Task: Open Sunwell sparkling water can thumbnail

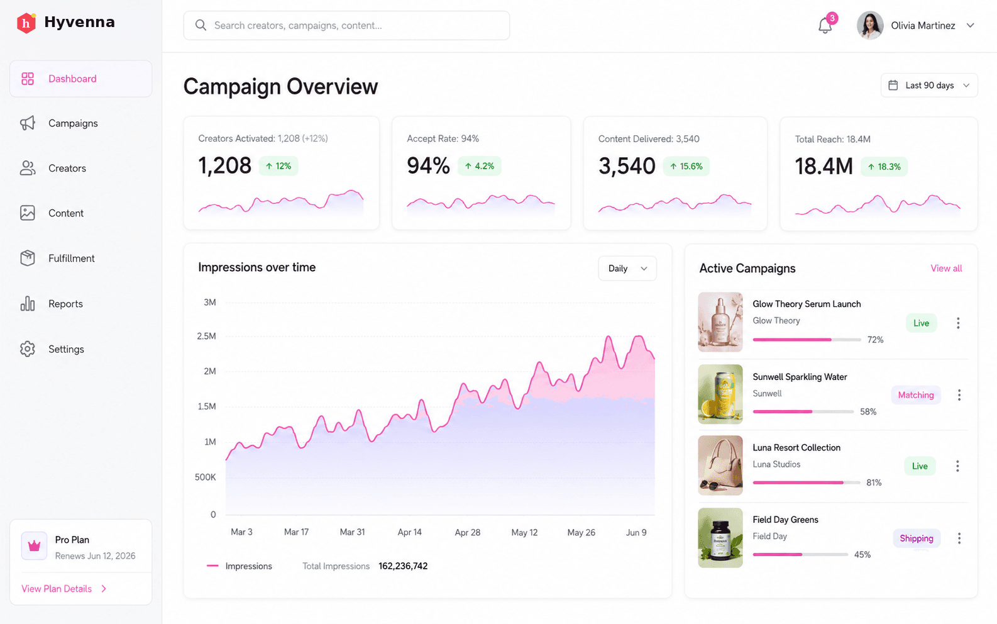Action: pyautogui.click(x=720, y=394)
